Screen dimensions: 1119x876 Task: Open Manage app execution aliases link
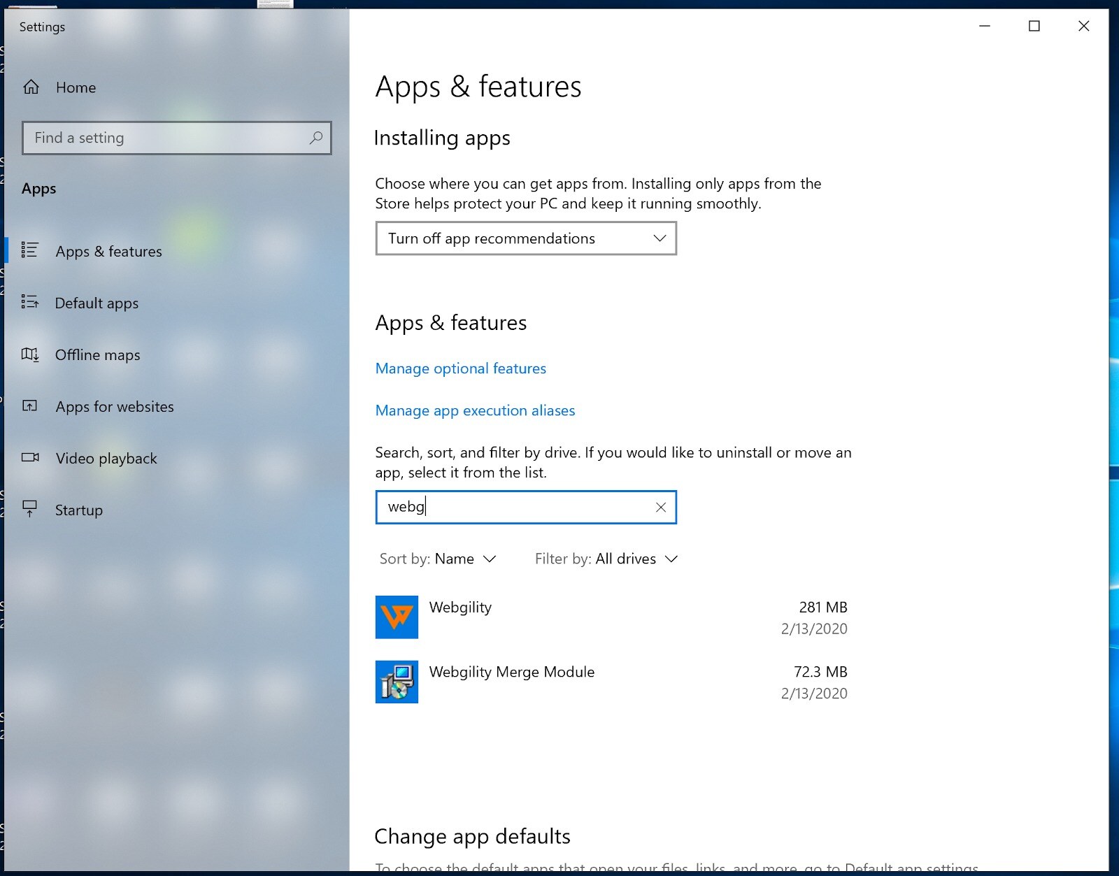point(475,410)
